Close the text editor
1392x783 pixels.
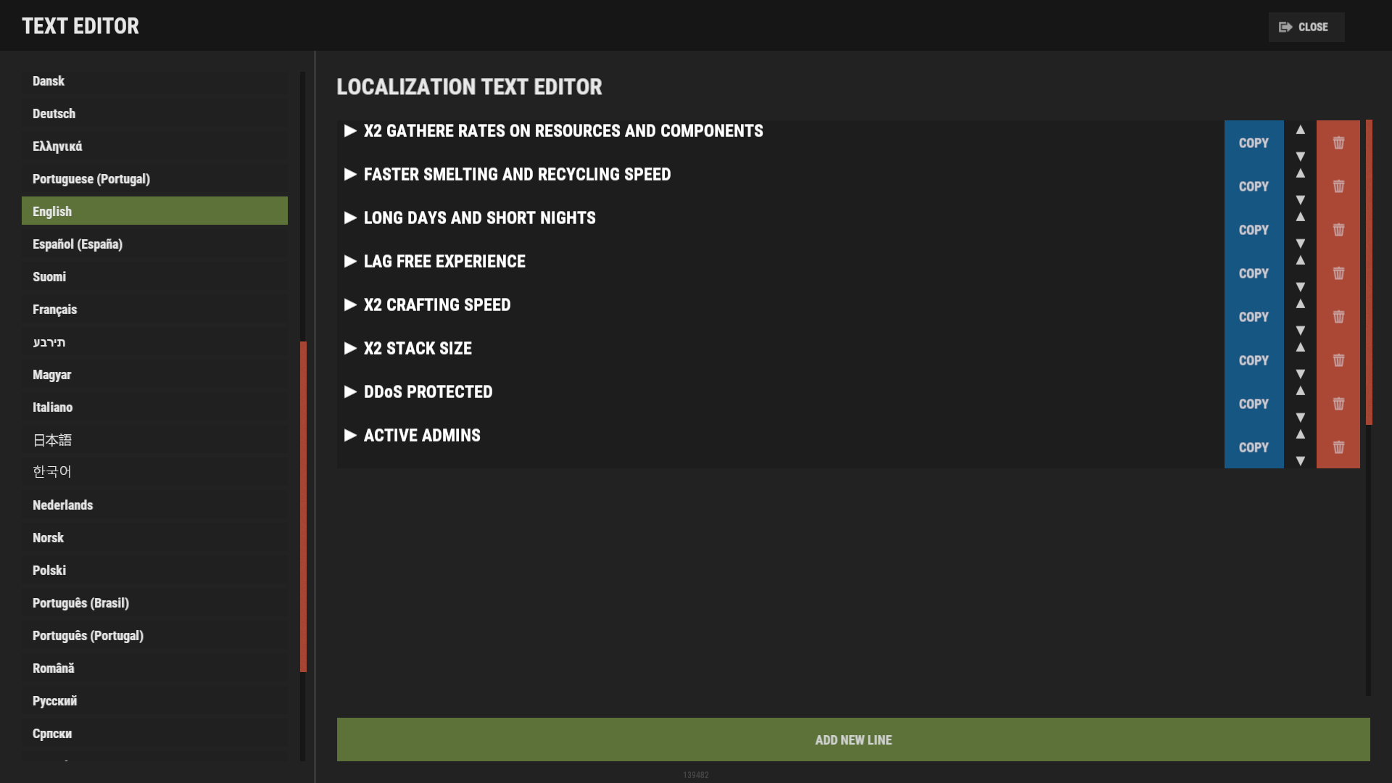point(1306,27)
